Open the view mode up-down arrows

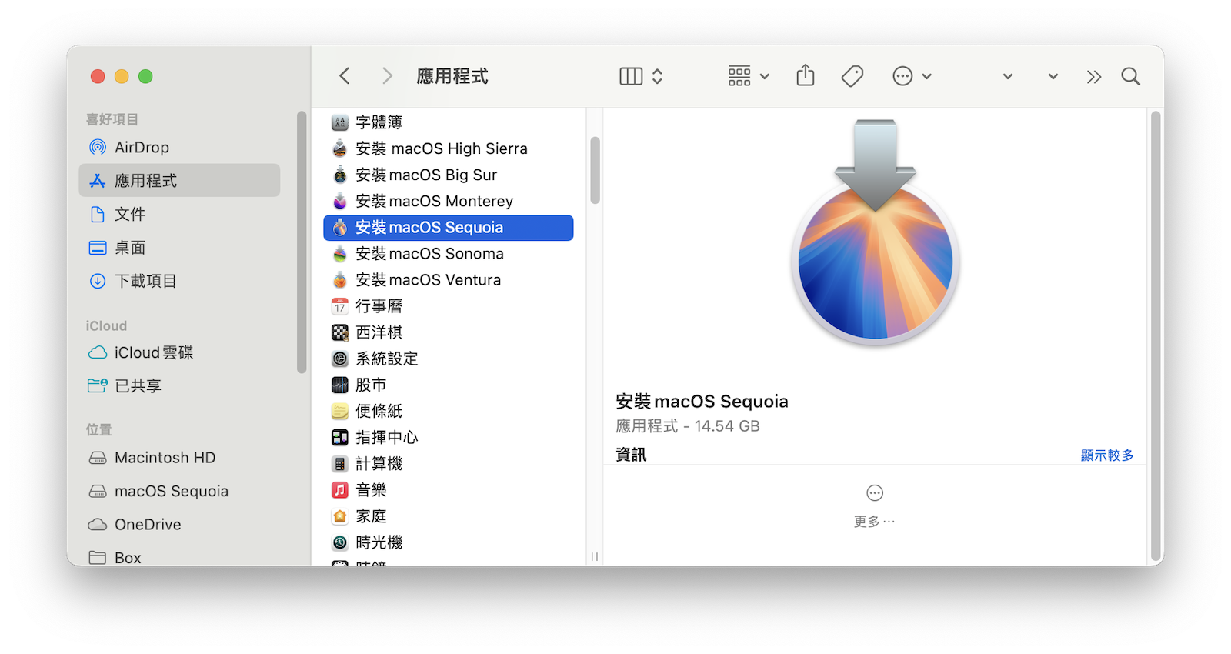658,76
